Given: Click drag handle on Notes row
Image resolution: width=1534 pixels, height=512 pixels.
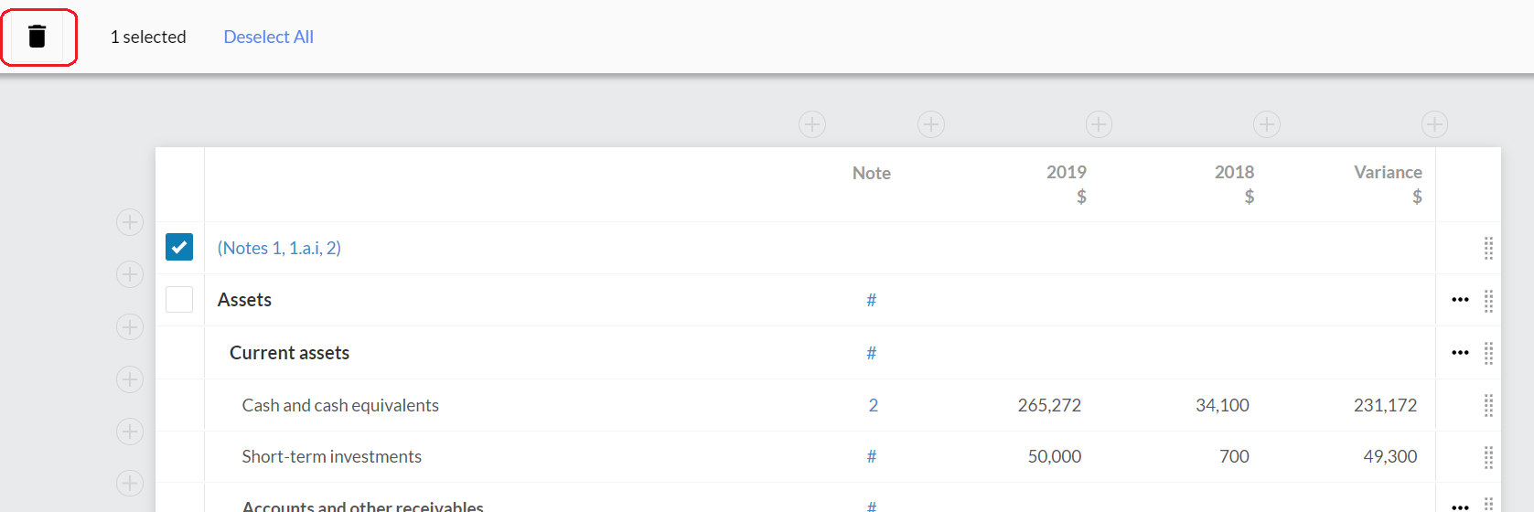Looking at the screenshot, I should coord(1488,248).
